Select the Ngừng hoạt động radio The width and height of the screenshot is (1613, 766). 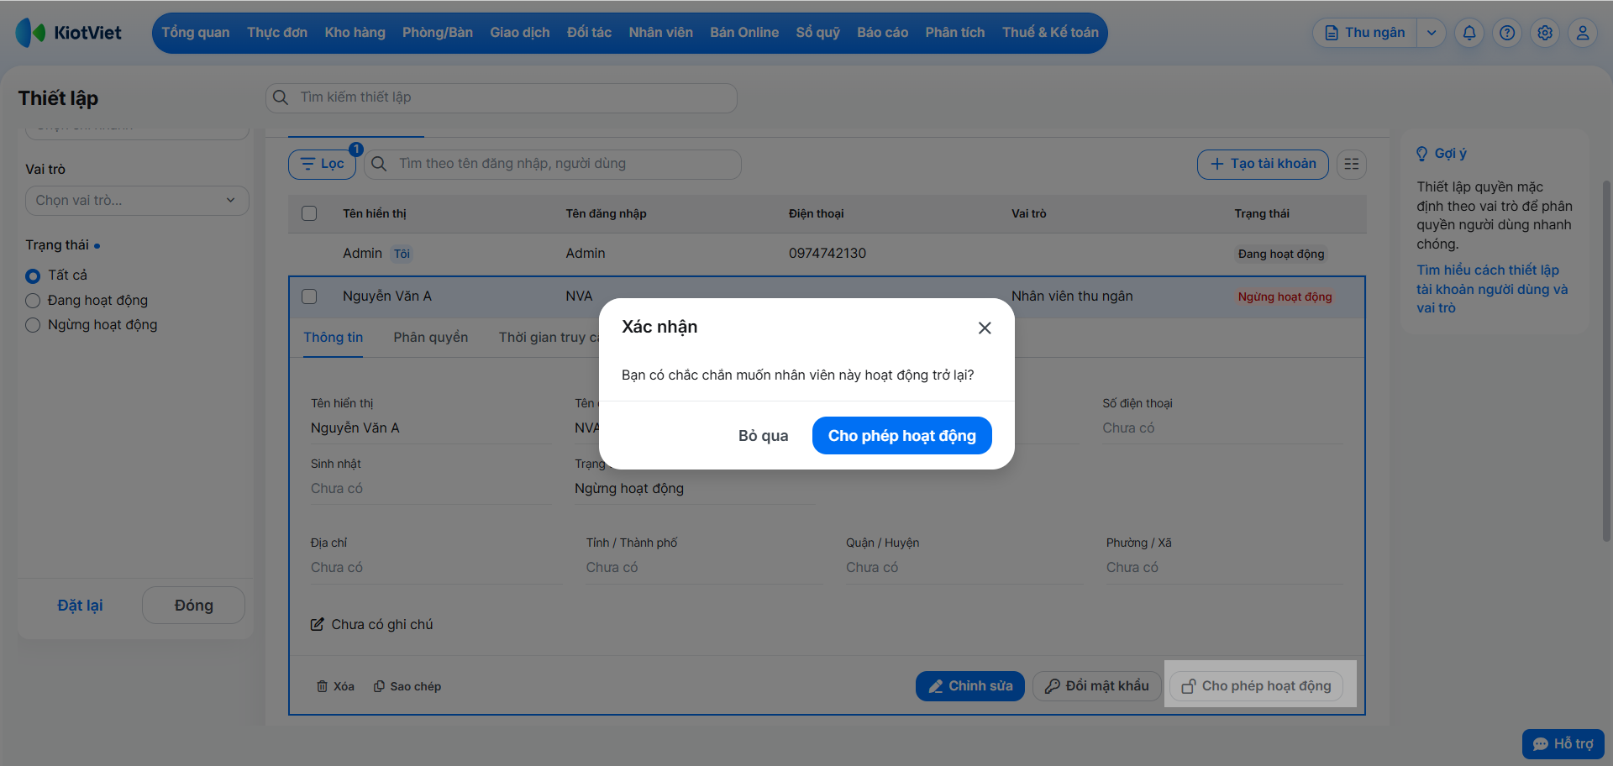[x=33, y=325]
